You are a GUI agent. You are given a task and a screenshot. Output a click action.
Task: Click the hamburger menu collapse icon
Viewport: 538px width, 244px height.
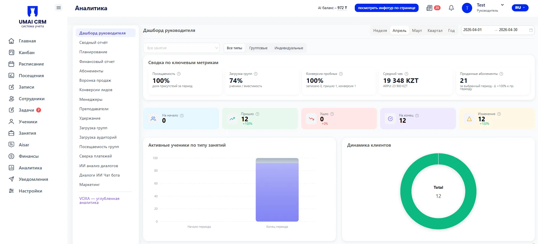click(x=58, y=8)
